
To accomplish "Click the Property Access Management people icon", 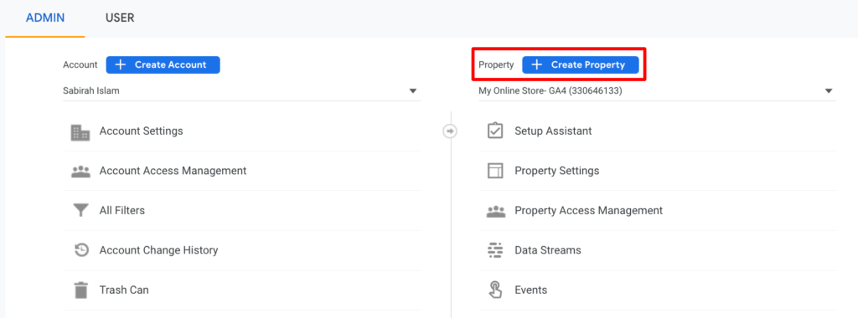I will click(x=495, y=211).
